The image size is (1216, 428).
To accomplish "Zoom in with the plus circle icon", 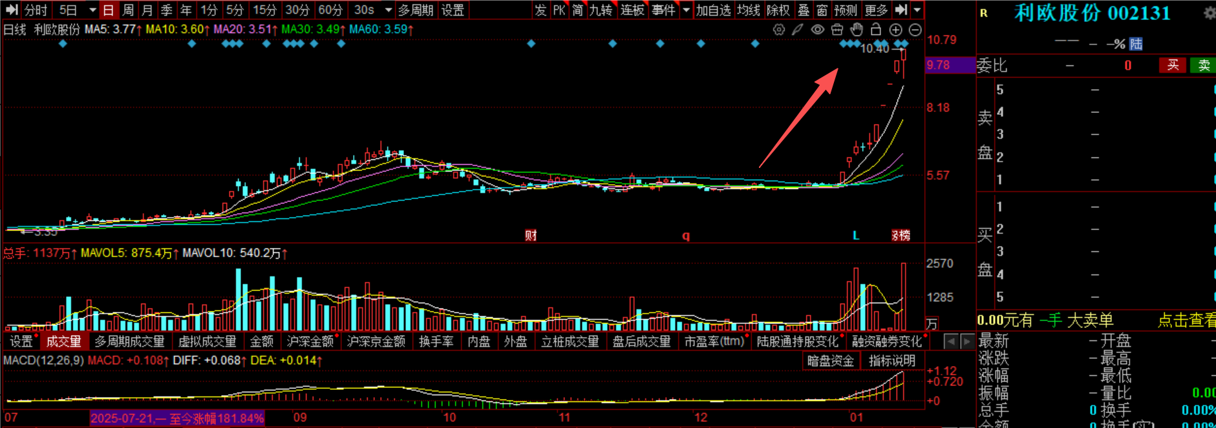I will pos(896,30).
